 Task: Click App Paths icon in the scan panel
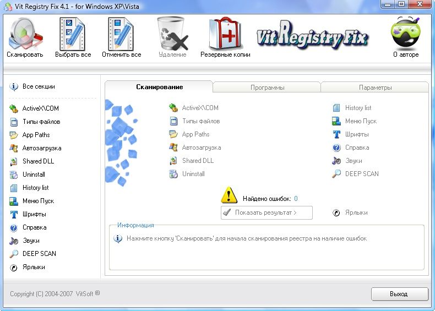coord(173,134)
